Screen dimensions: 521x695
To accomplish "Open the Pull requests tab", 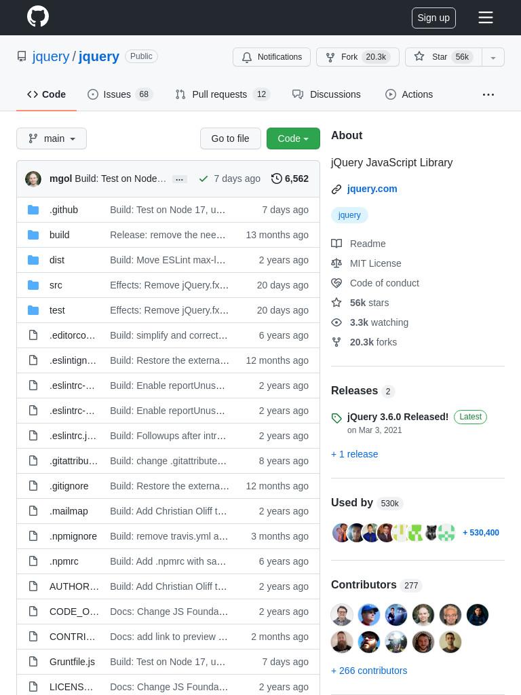I will pyautogui.click(x=223, y=94).
